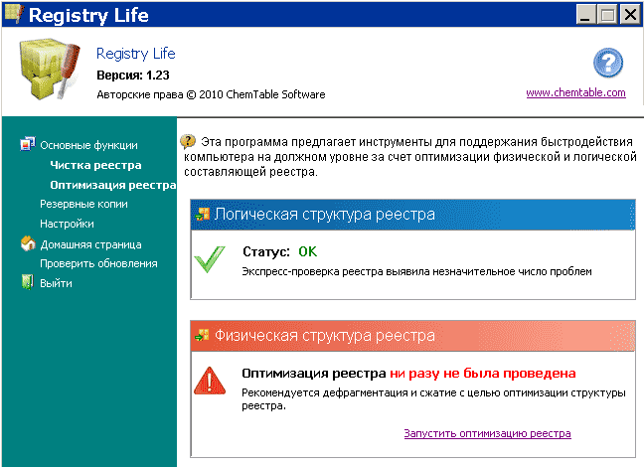Minimize the Registry Life window
The height and width of the screenshot is (467, 644).
[x=586, y=14]
